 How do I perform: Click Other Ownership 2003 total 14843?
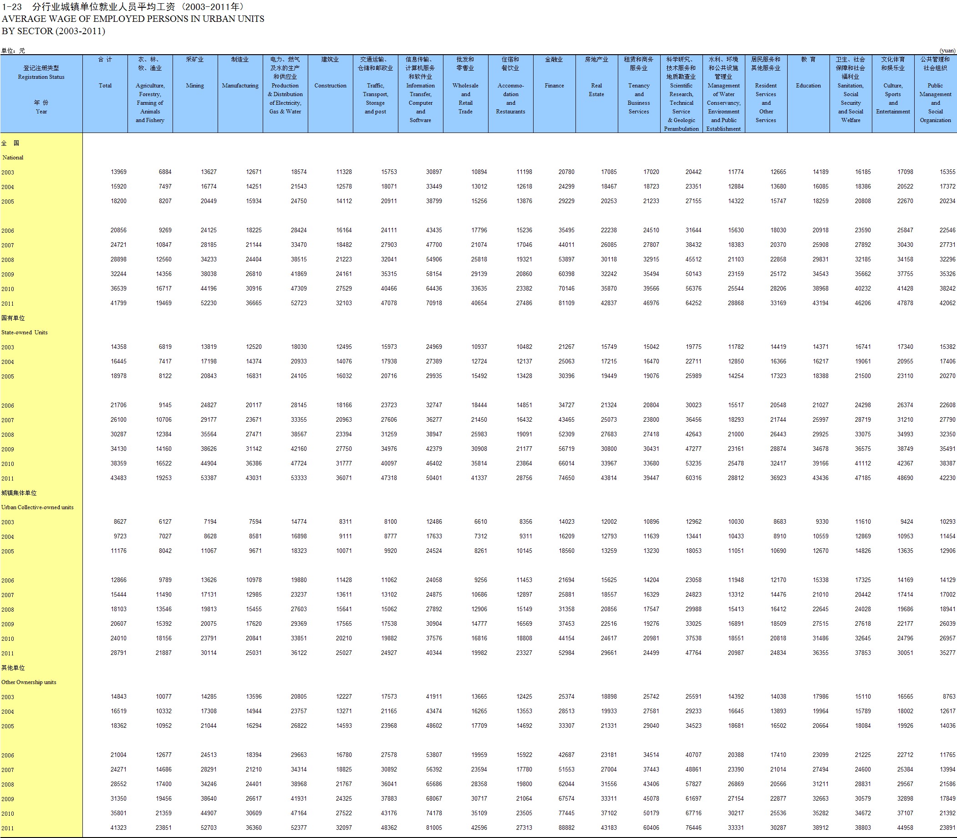(118, 697)
